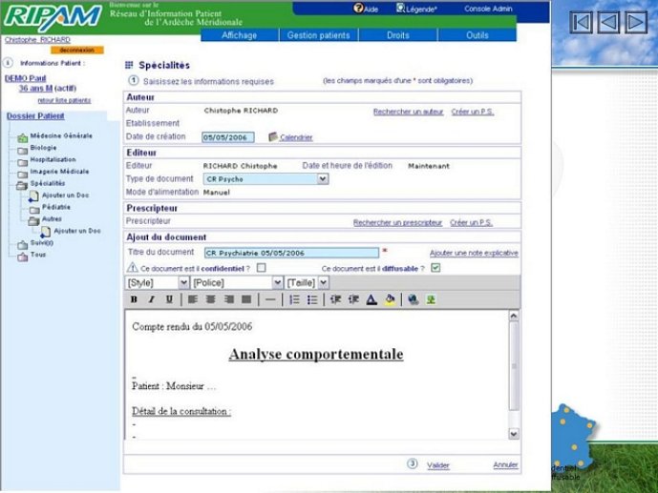Click Rechercher un auteur link

pos(409,112)
